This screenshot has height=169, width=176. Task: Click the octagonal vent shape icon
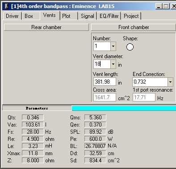click(x=130, y=47)
